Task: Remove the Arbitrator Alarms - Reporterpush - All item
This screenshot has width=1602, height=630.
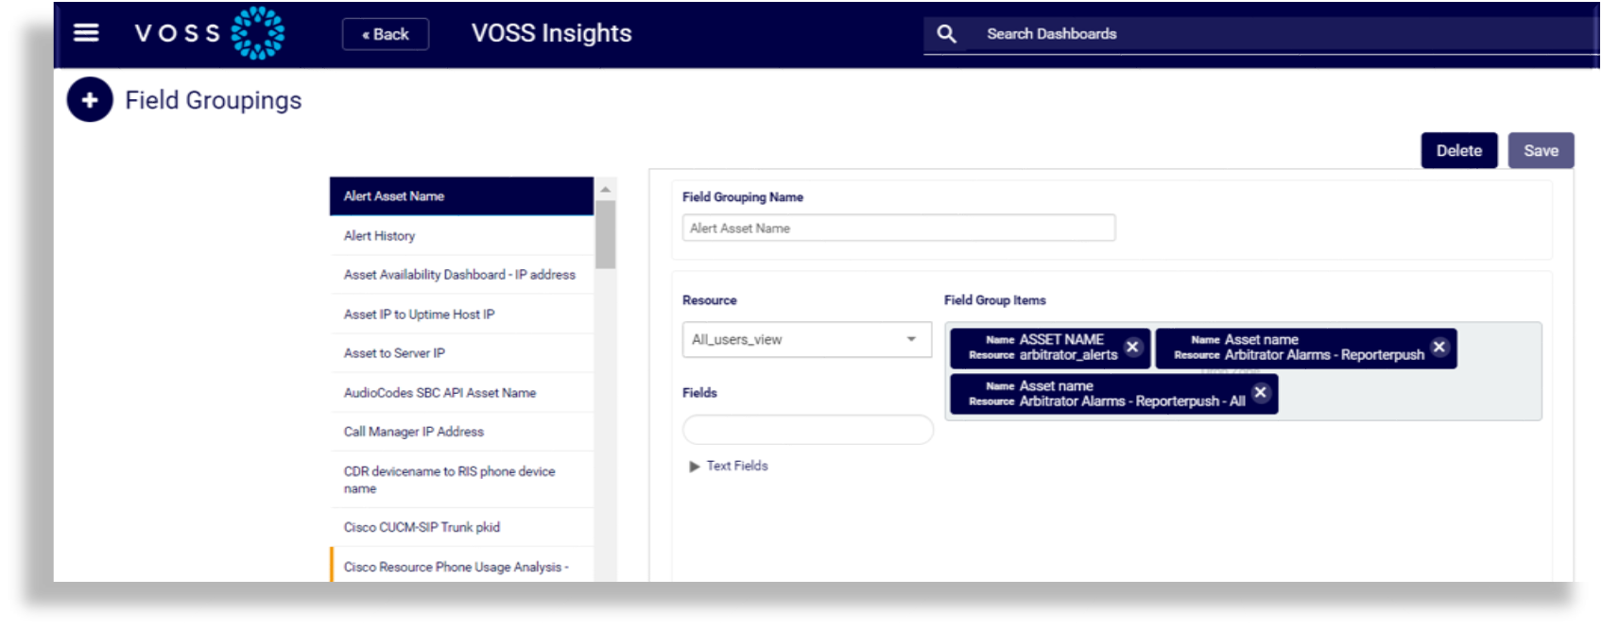Action: click(x=1260, y=393)
